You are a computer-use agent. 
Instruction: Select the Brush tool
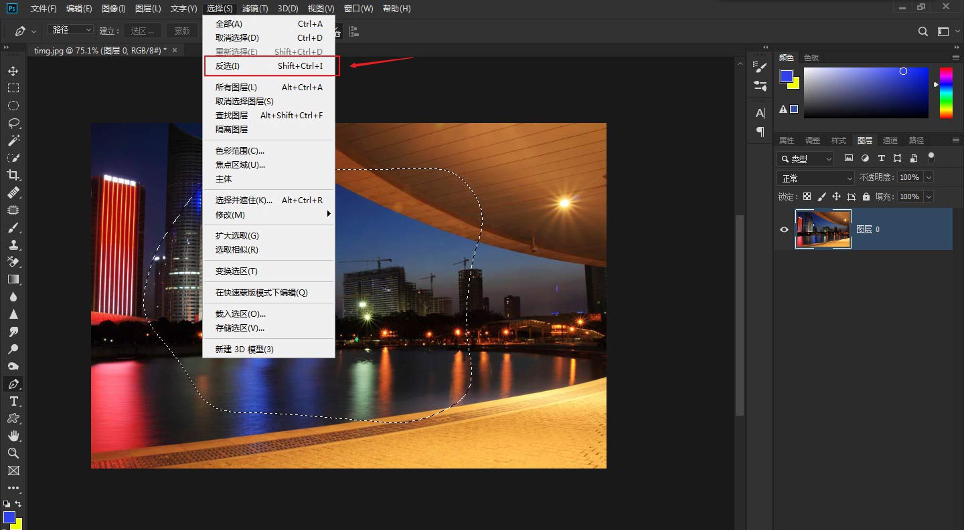(13, 227)
